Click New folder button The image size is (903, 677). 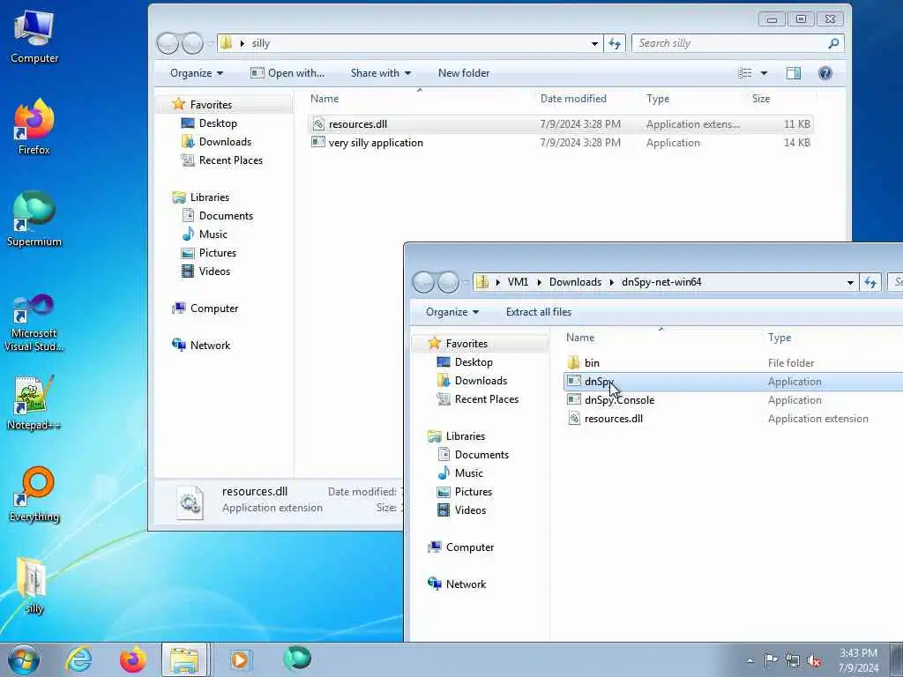click(x=464, y=73)
